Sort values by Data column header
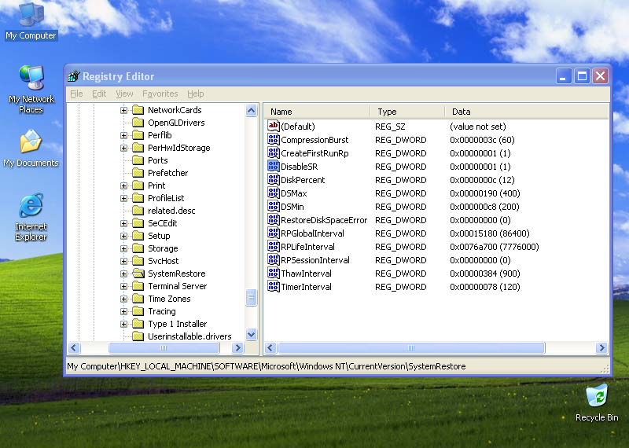The width and height of the screenshot is (629, 448). (x=527, y=112)
